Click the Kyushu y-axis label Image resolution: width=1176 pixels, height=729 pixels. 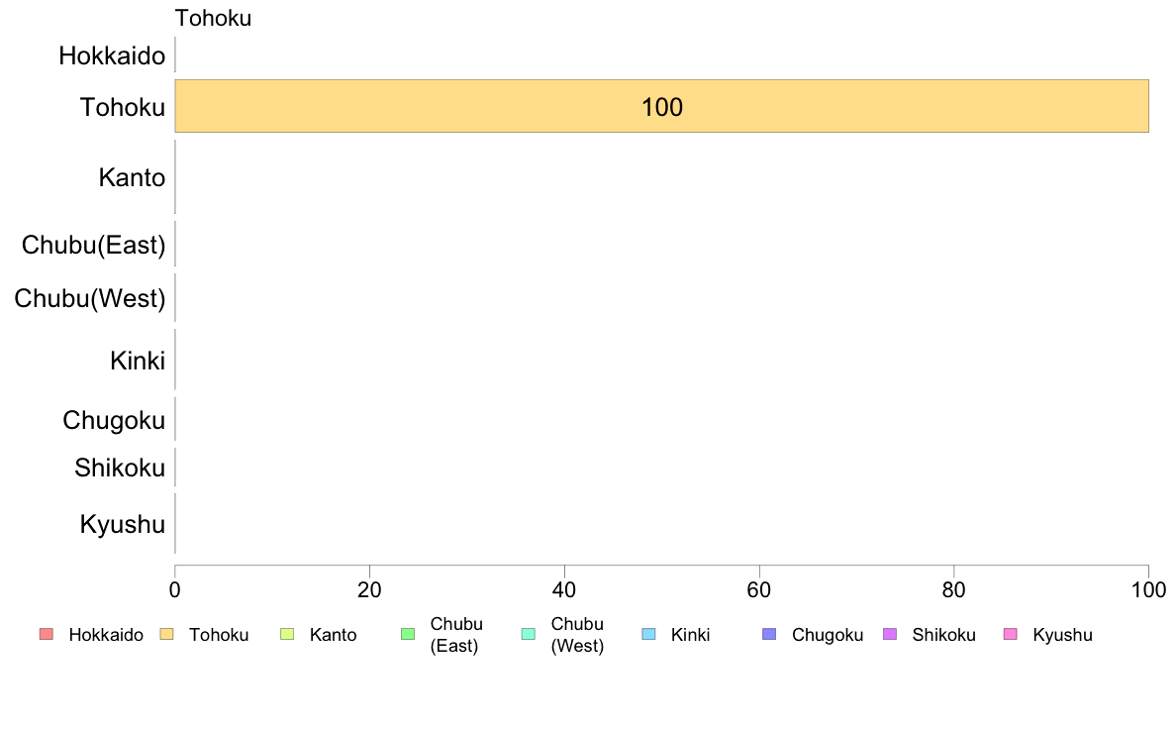(123, 524)
